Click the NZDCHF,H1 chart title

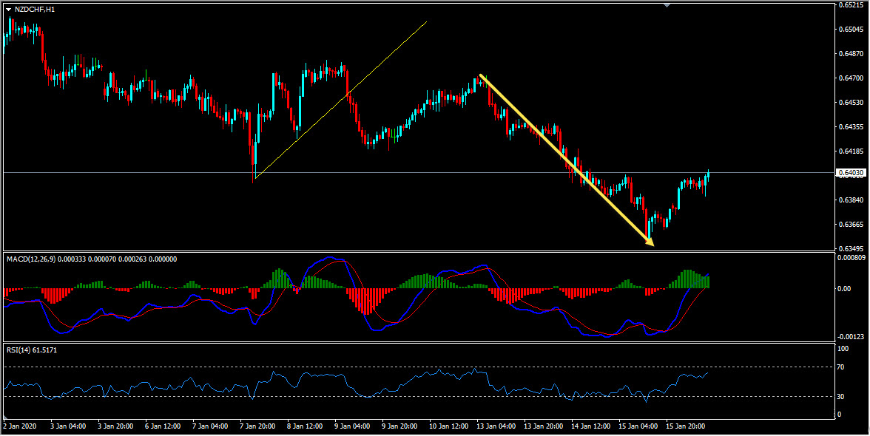coord(34,10)
